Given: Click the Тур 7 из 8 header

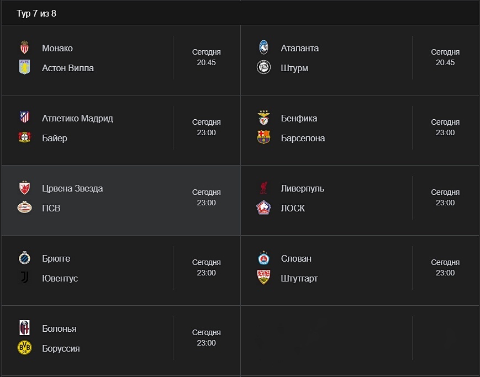Looking at the screenshot, I should 36,13.
